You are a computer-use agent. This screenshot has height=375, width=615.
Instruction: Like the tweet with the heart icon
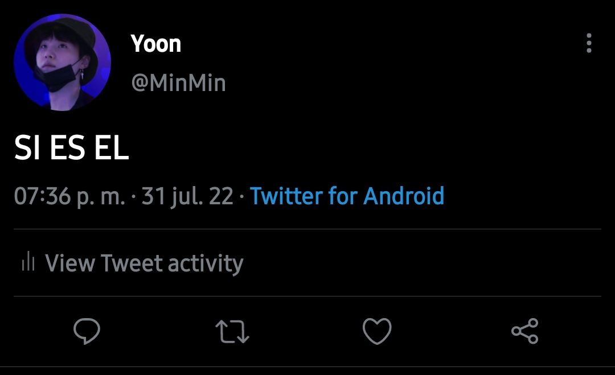click(x=377, y=331)
